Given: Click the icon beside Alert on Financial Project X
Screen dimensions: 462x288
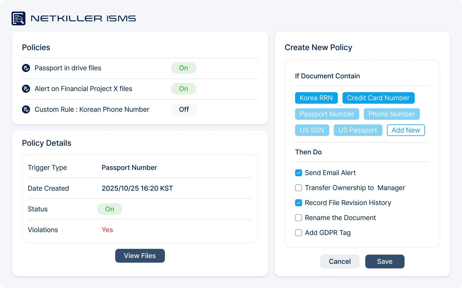Looking at the screenshot, I should coord(26,89).
